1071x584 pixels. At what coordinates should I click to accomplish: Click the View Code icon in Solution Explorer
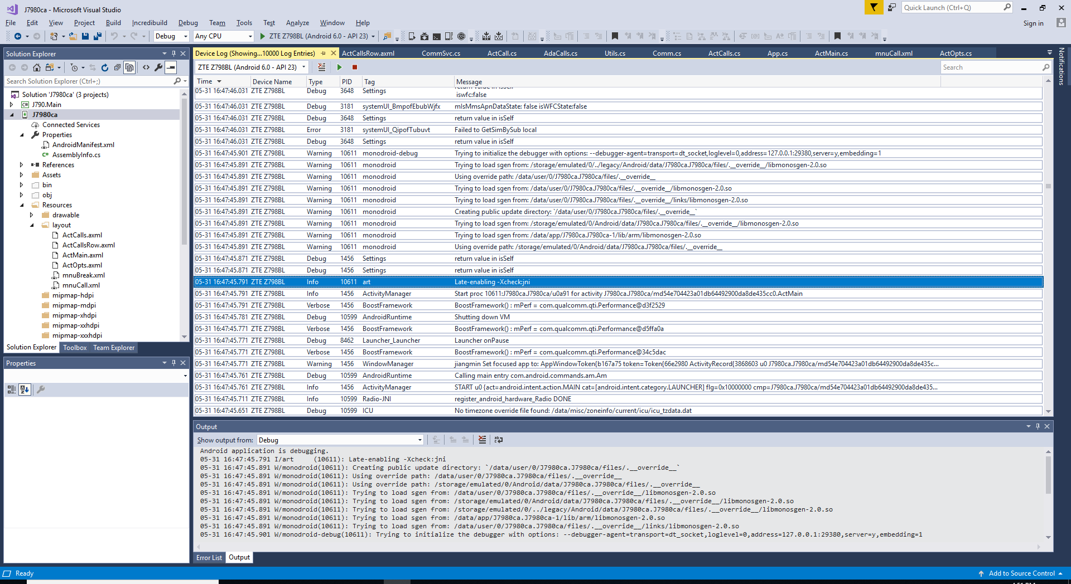click(146, 67)
